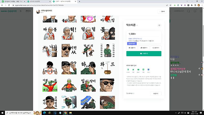Open the 콘텐츠 menu item
The image size is (204, 115).
(28, 11)
